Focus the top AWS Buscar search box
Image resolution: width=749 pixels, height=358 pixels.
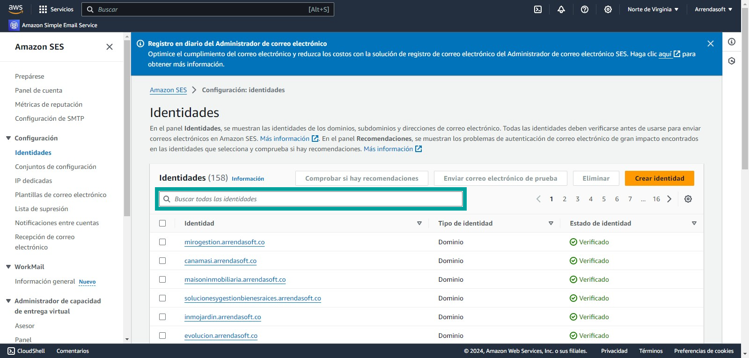[208, 9]
